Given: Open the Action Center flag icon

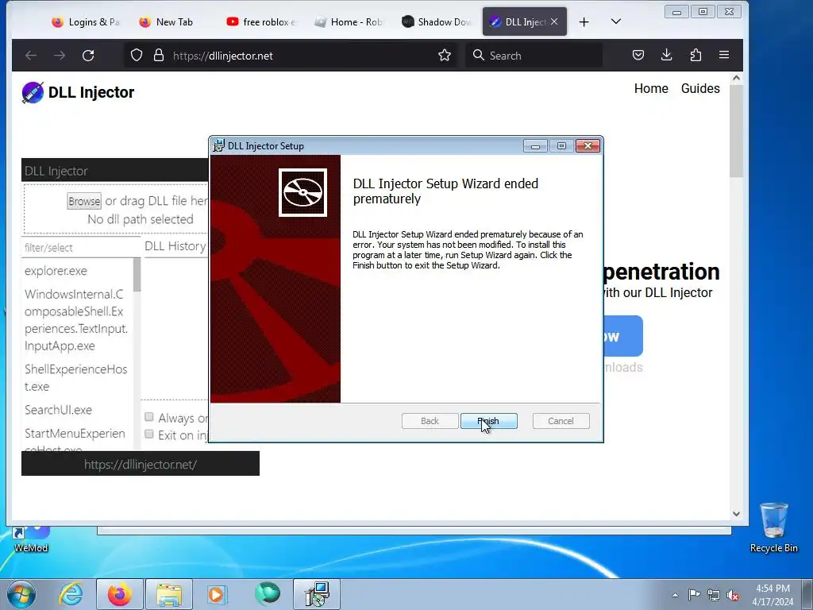Looking at the screenshot, I should [x=694, y=595].
